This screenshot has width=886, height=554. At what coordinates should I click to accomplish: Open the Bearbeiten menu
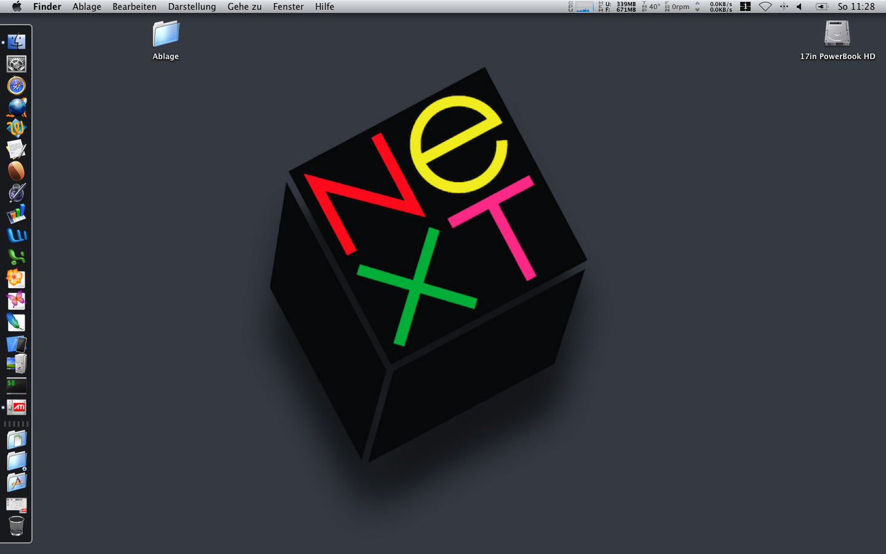pyautogui.click(x=134, y=6)
